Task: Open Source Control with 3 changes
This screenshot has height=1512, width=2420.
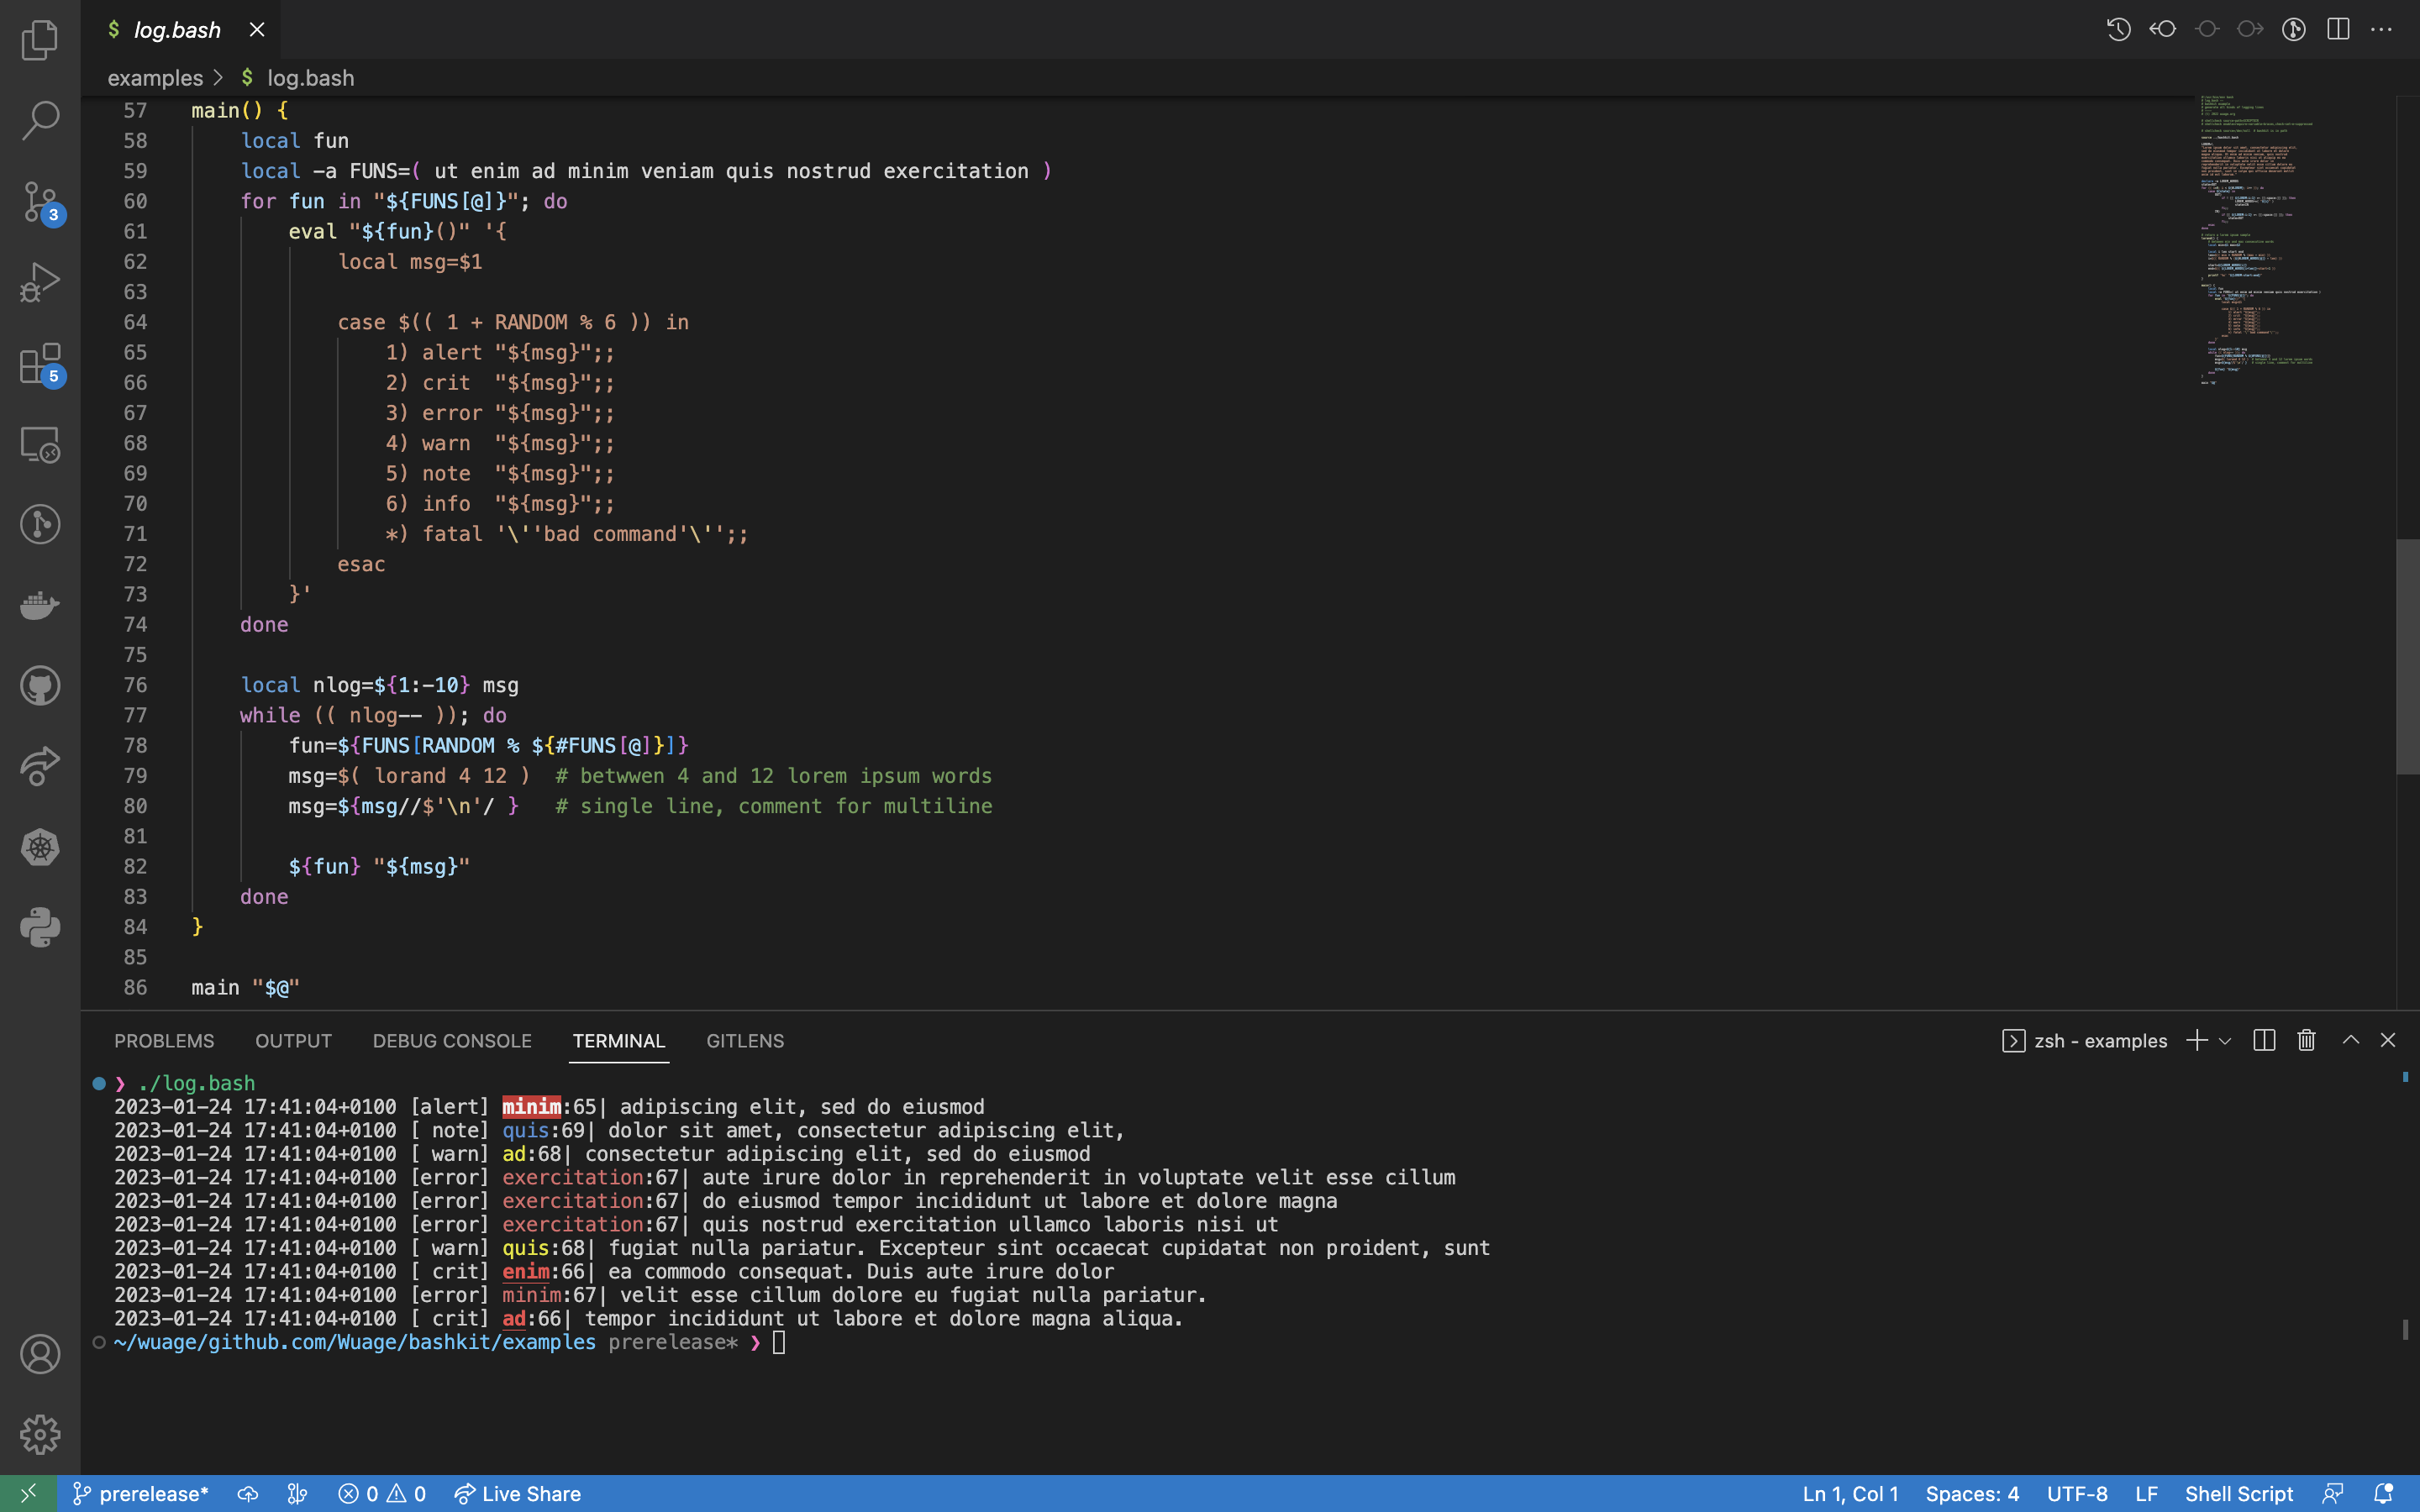Action: click(x=40, y=202)
